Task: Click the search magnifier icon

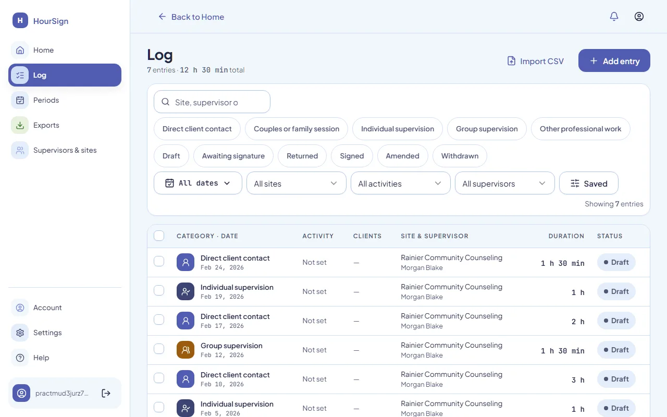Action: 166,102
